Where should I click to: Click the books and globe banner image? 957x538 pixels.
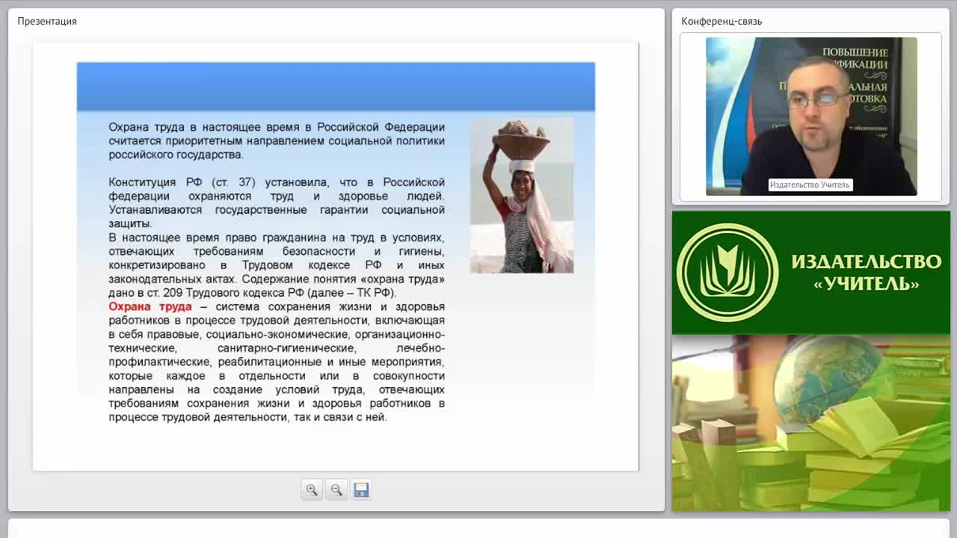pos(811,423)
